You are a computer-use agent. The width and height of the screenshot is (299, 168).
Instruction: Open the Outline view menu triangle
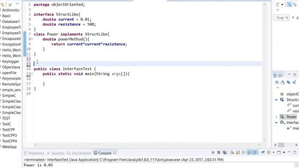coord(278,88)
